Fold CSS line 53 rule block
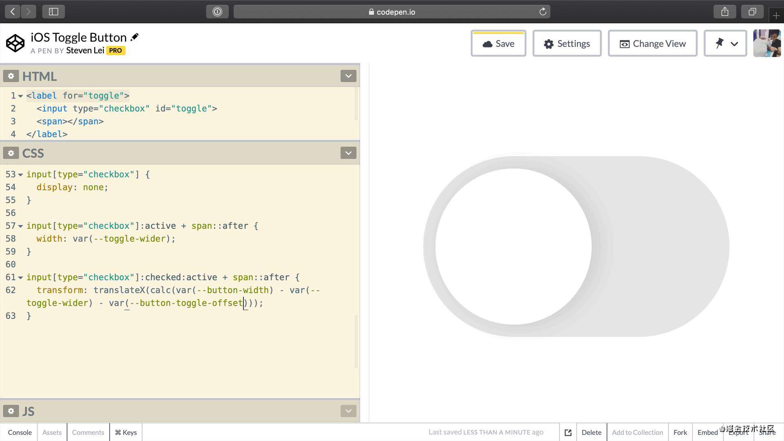This screenshot has height=441, width=784. 20,175
